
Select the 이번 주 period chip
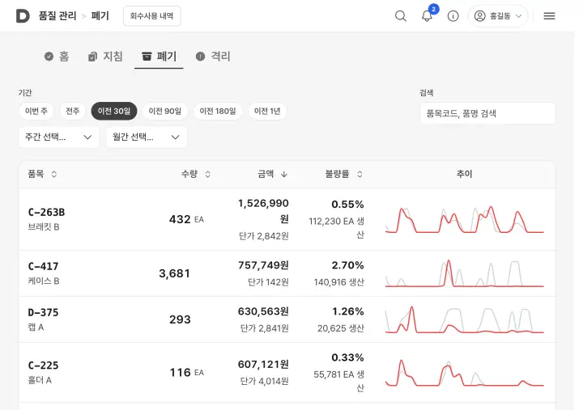tap(36, 111)
